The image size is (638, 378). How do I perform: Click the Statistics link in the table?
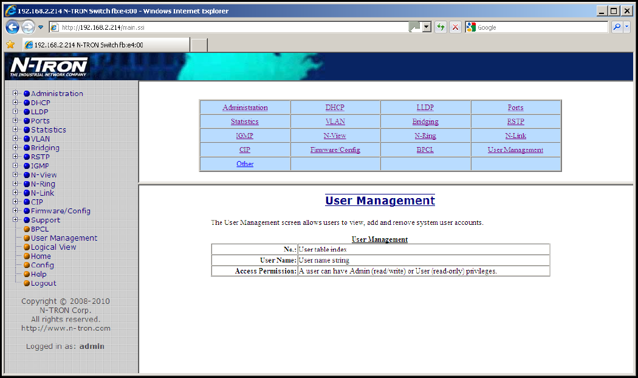(244, 122)
